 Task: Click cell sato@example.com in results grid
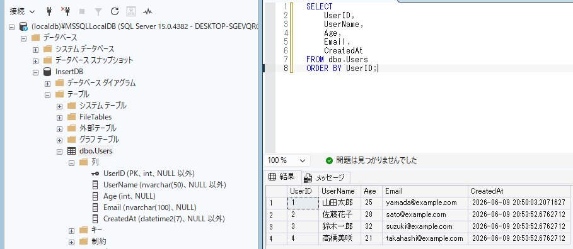(x=425, y=214)
